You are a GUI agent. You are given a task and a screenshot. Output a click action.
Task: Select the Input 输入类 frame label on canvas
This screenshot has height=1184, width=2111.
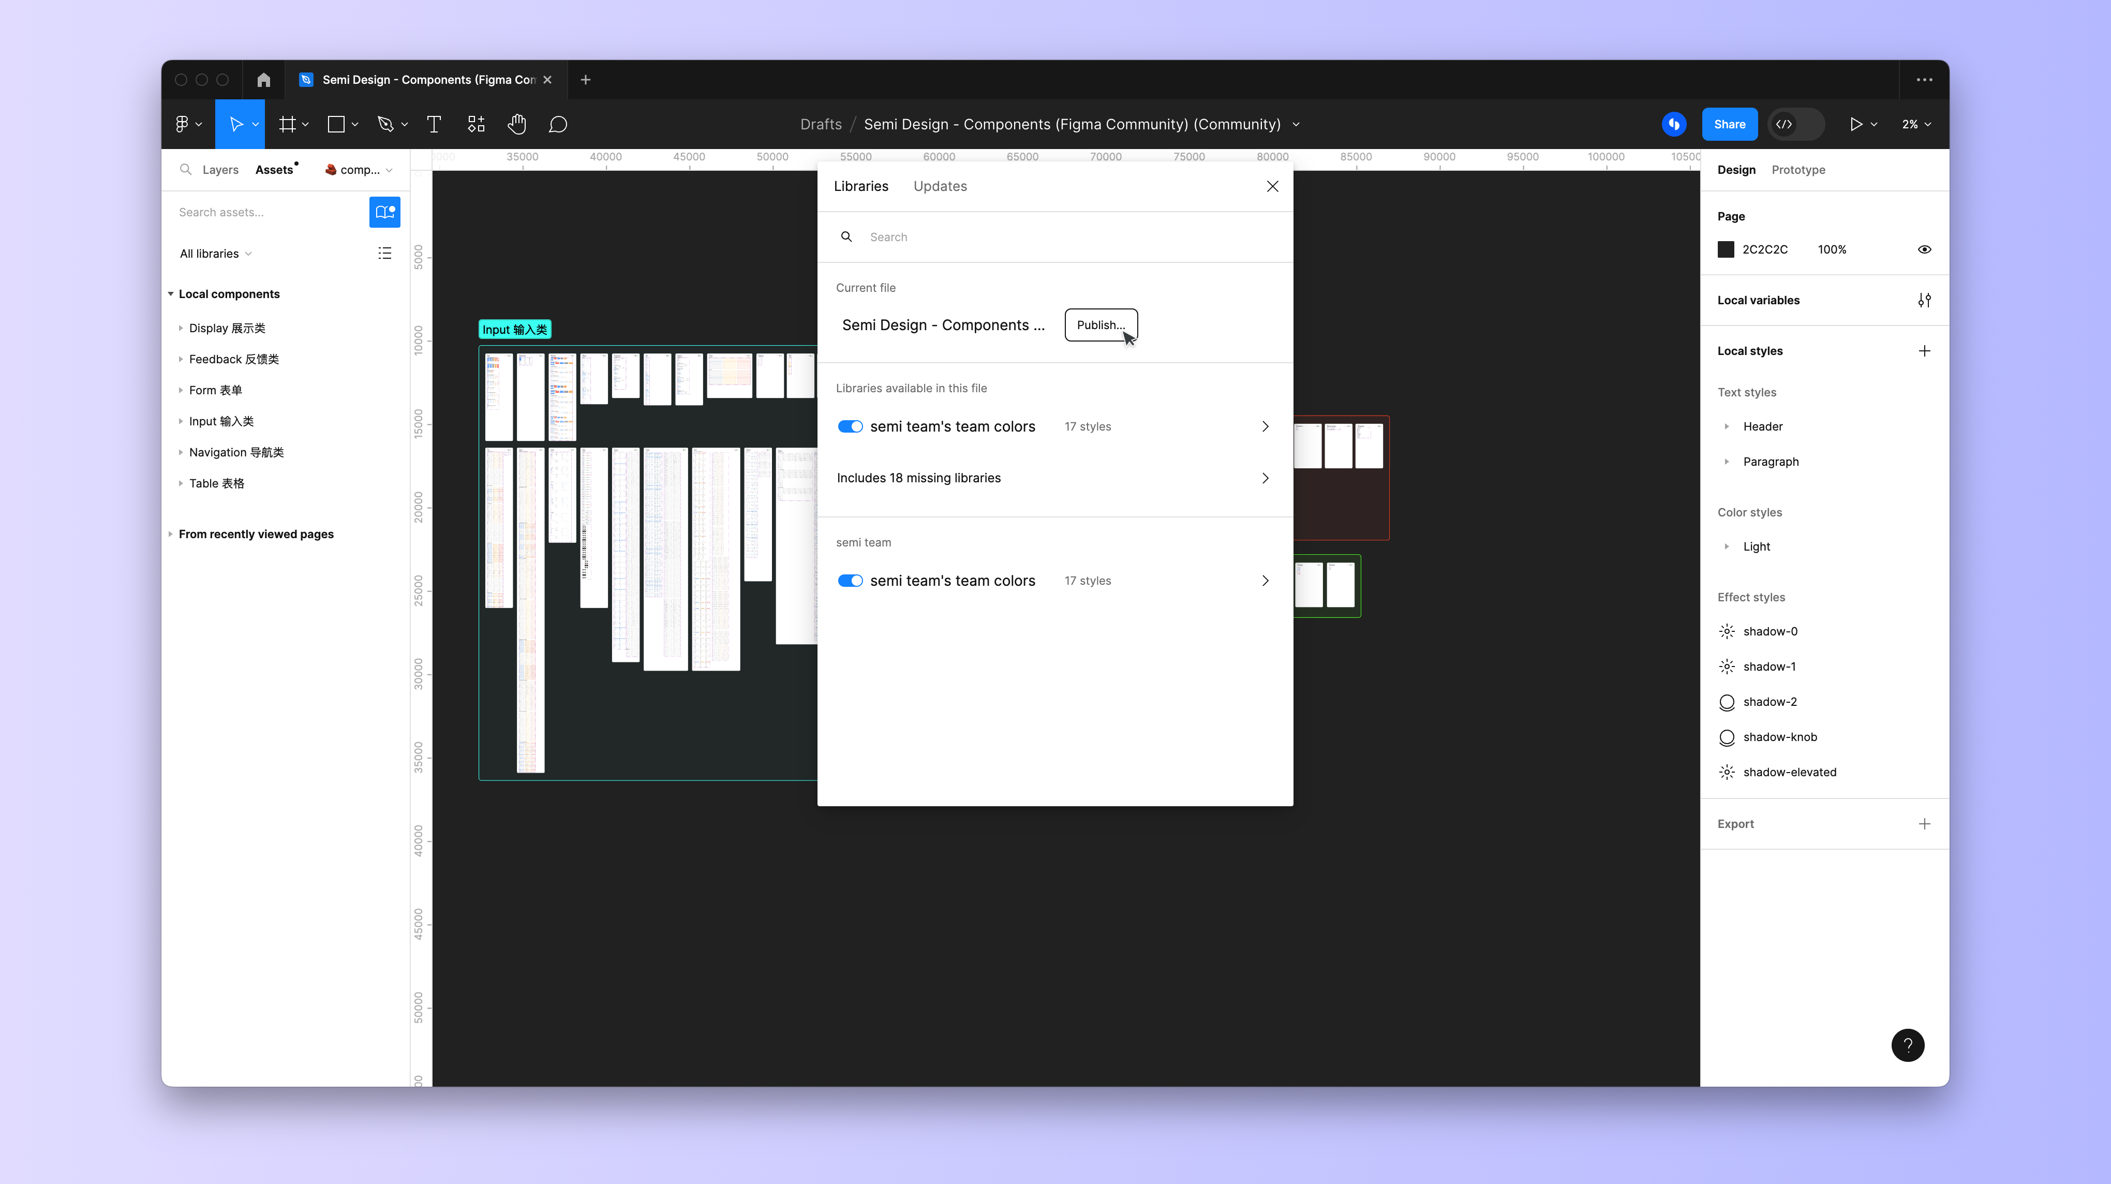[515, 330]
